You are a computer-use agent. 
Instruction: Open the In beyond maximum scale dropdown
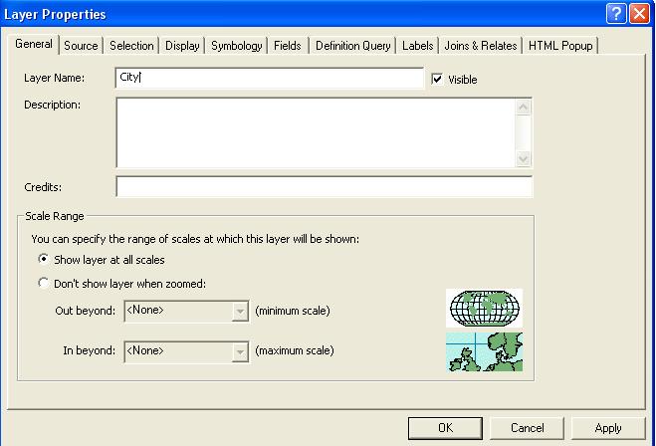[x=239, y=351]
